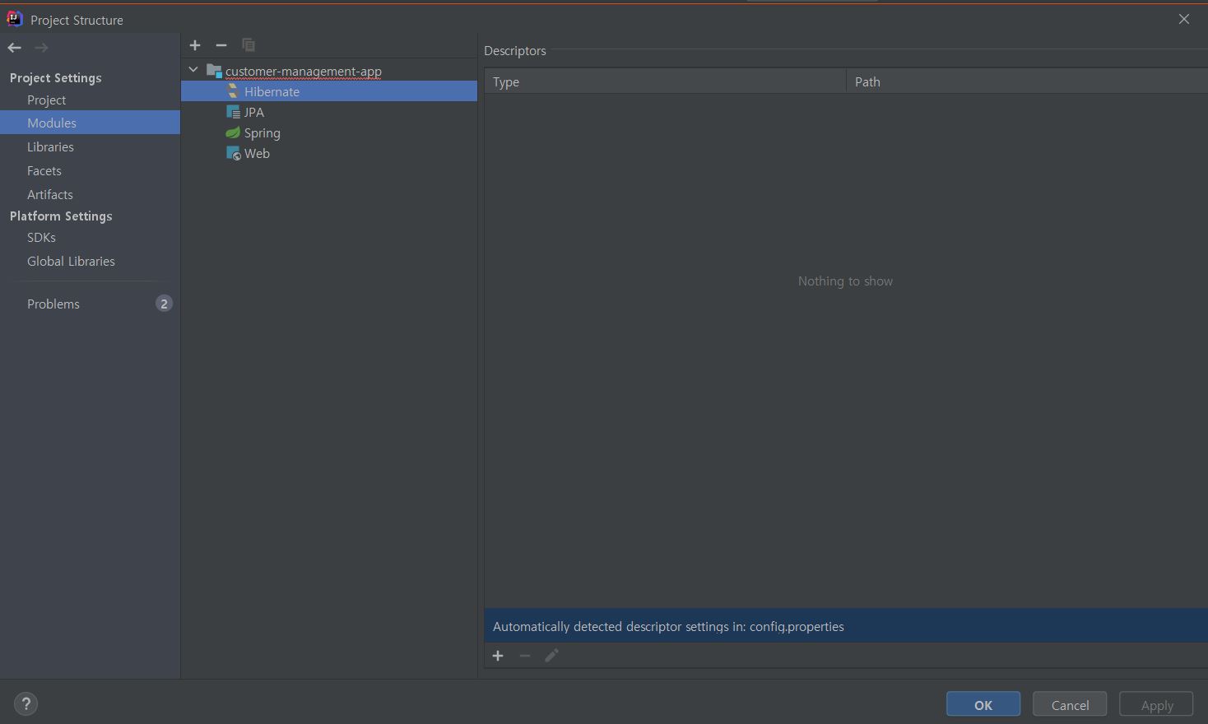Click the back navigation arrow
This screenshot has width=1208, height=724.
click(14, 48)
